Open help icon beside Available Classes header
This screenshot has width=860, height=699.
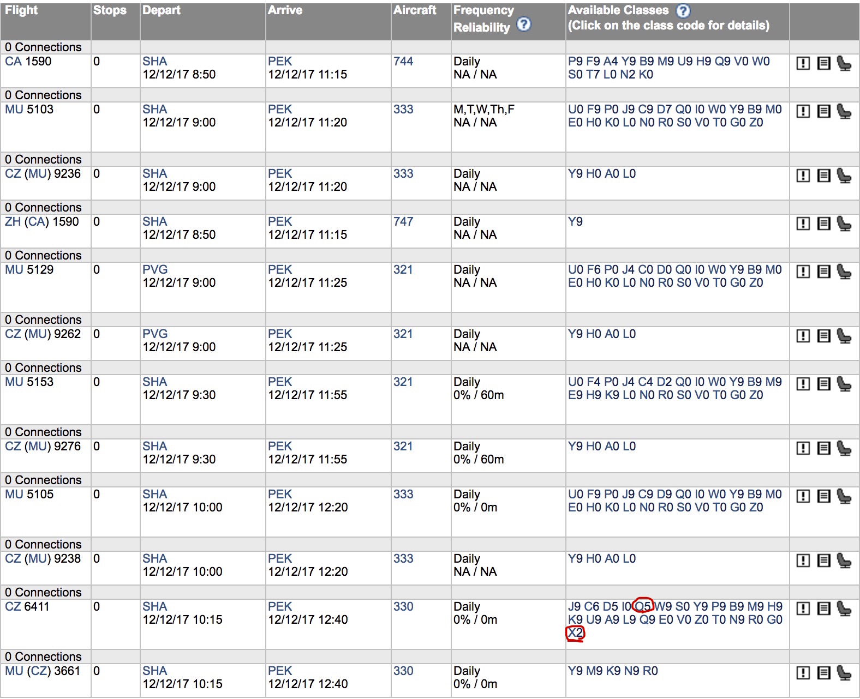point(683,10)
